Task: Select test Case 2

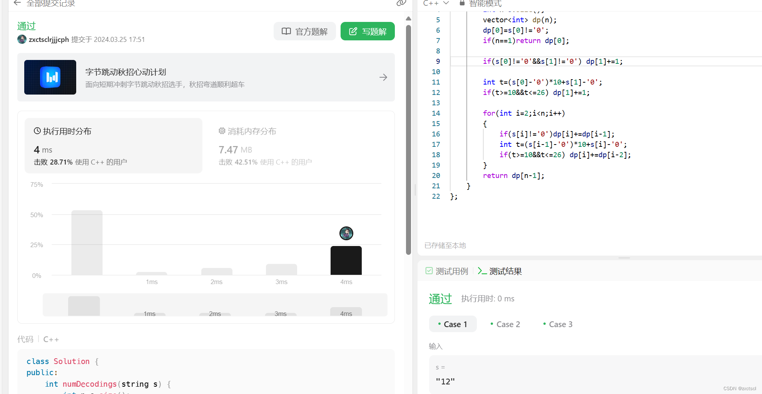Action: click(x=505, y=324)
